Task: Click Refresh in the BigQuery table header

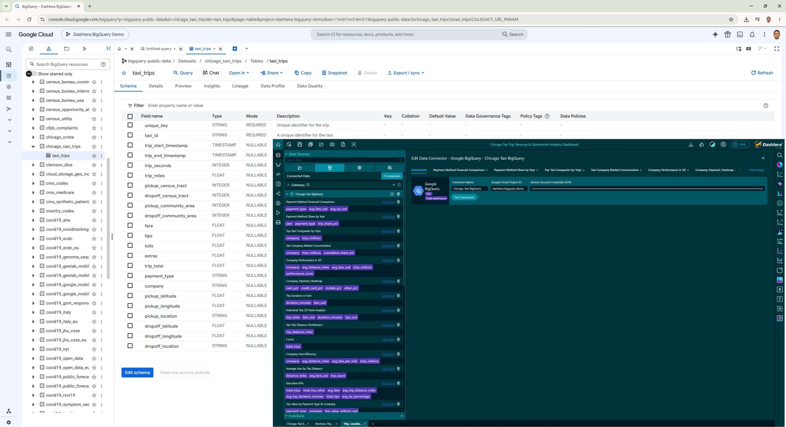Action: click(x=762, y=73)
